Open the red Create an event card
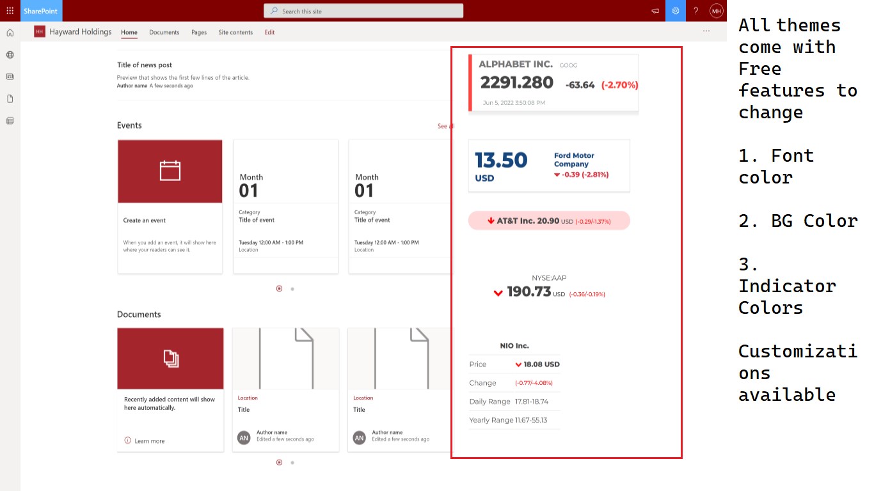874x491 pixels. tap(170, 207)
